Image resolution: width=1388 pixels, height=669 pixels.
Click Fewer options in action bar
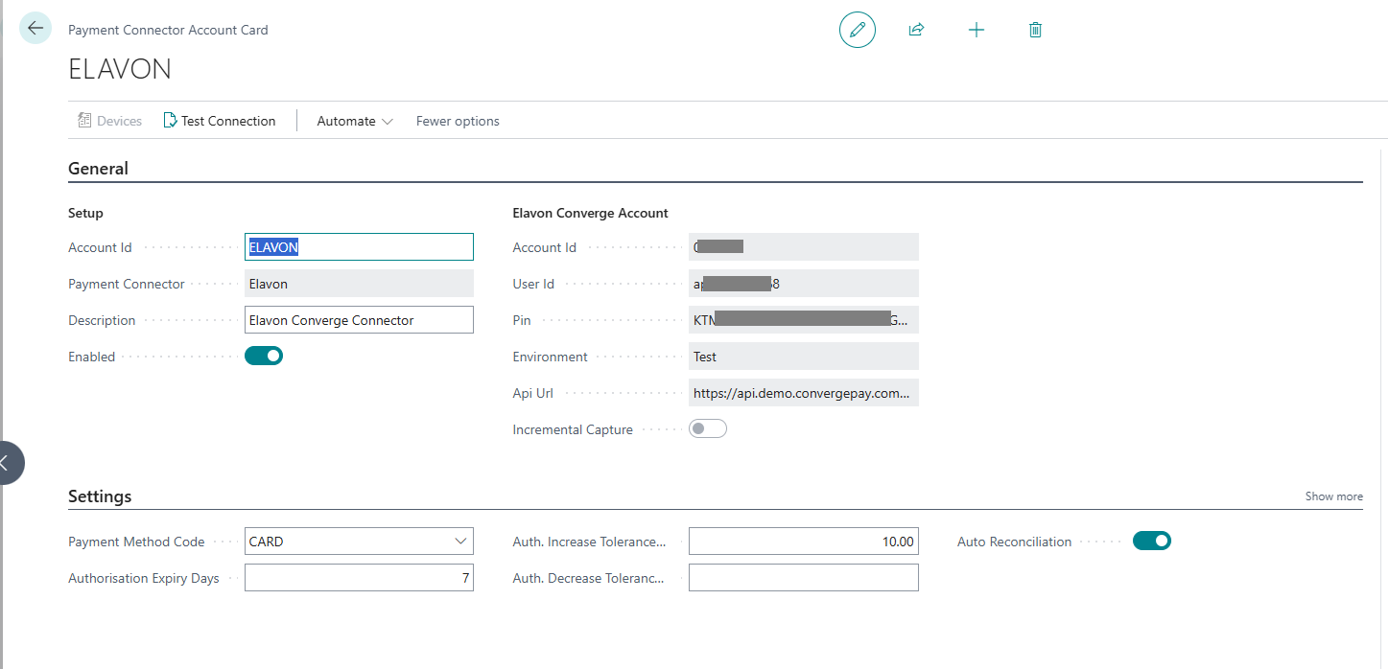(x=458, y=121)
